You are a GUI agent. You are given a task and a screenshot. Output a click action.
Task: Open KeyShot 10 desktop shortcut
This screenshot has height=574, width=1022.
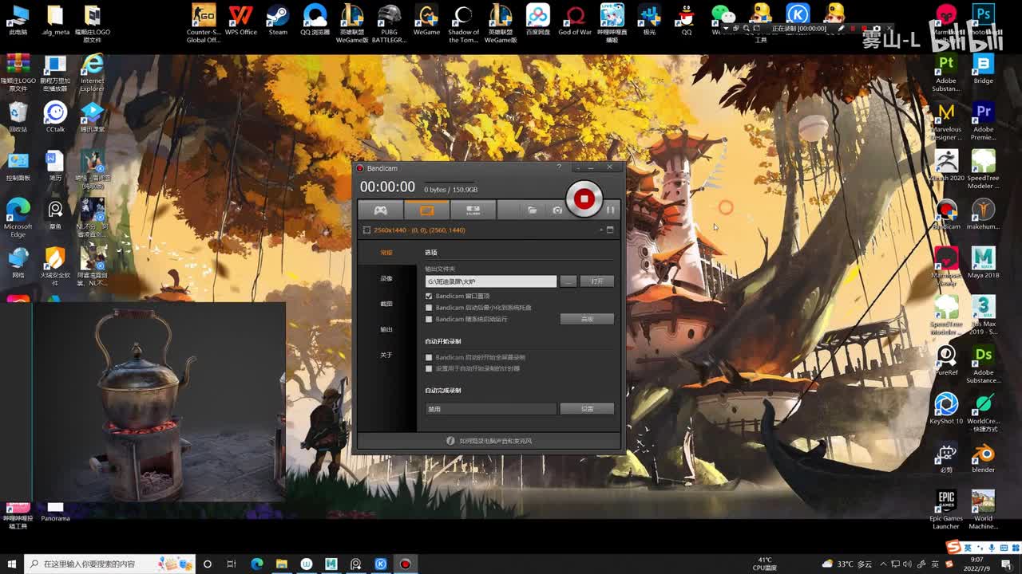click(x=946, y=408)
